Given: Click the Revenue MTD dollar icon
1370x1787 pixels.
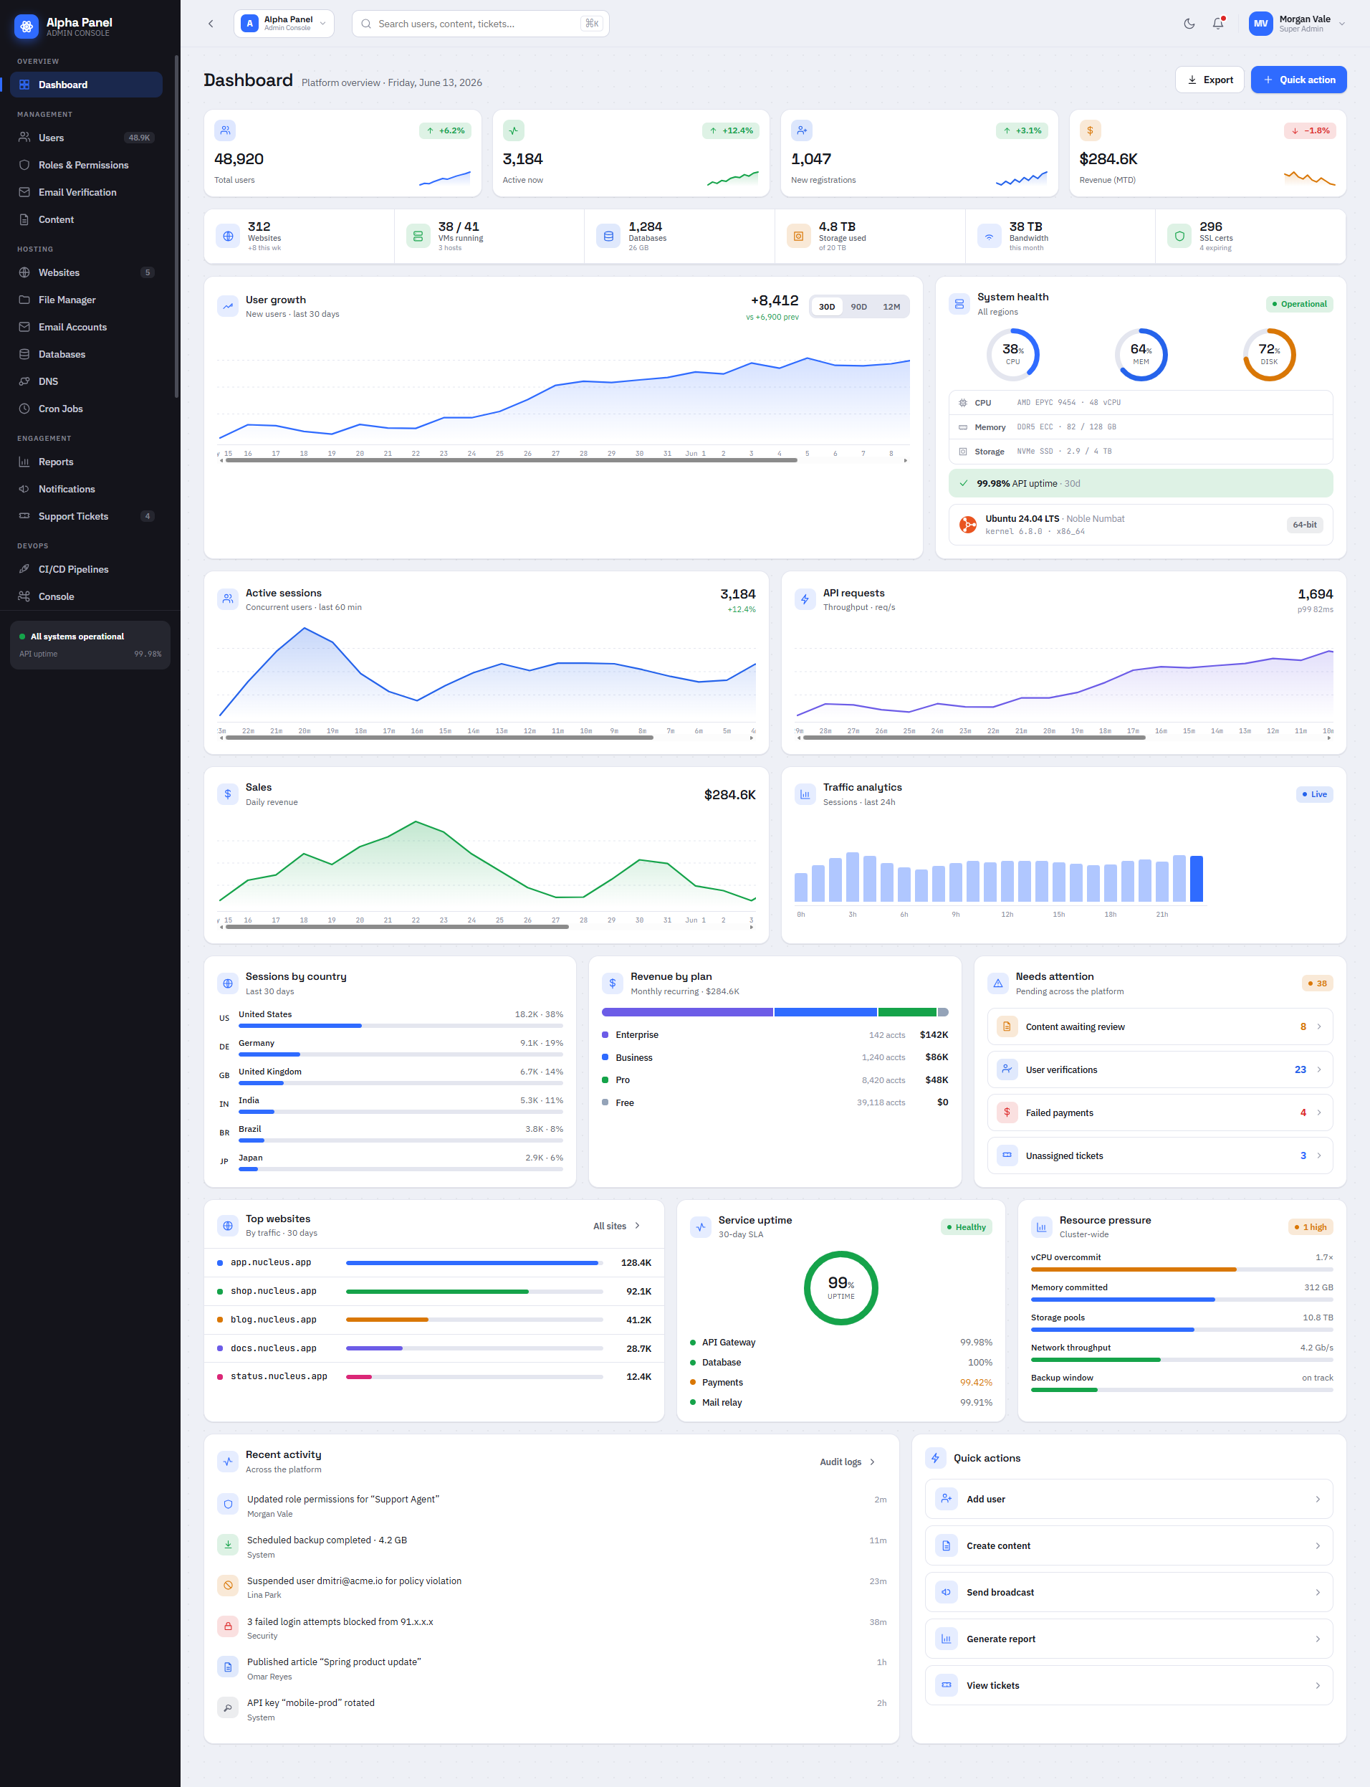Looking at the screenshot, I should click(1089, 130).
